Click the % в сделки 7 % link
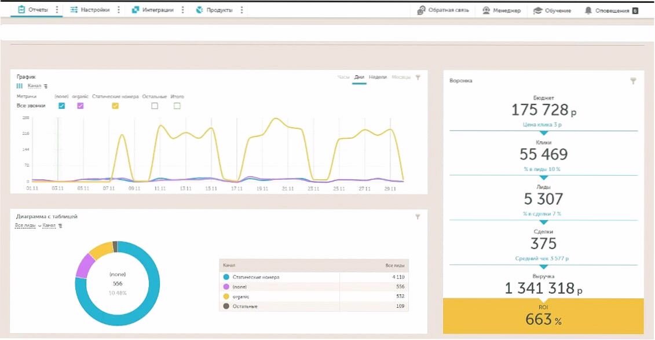655x340 pixels. tap(542, 214)
